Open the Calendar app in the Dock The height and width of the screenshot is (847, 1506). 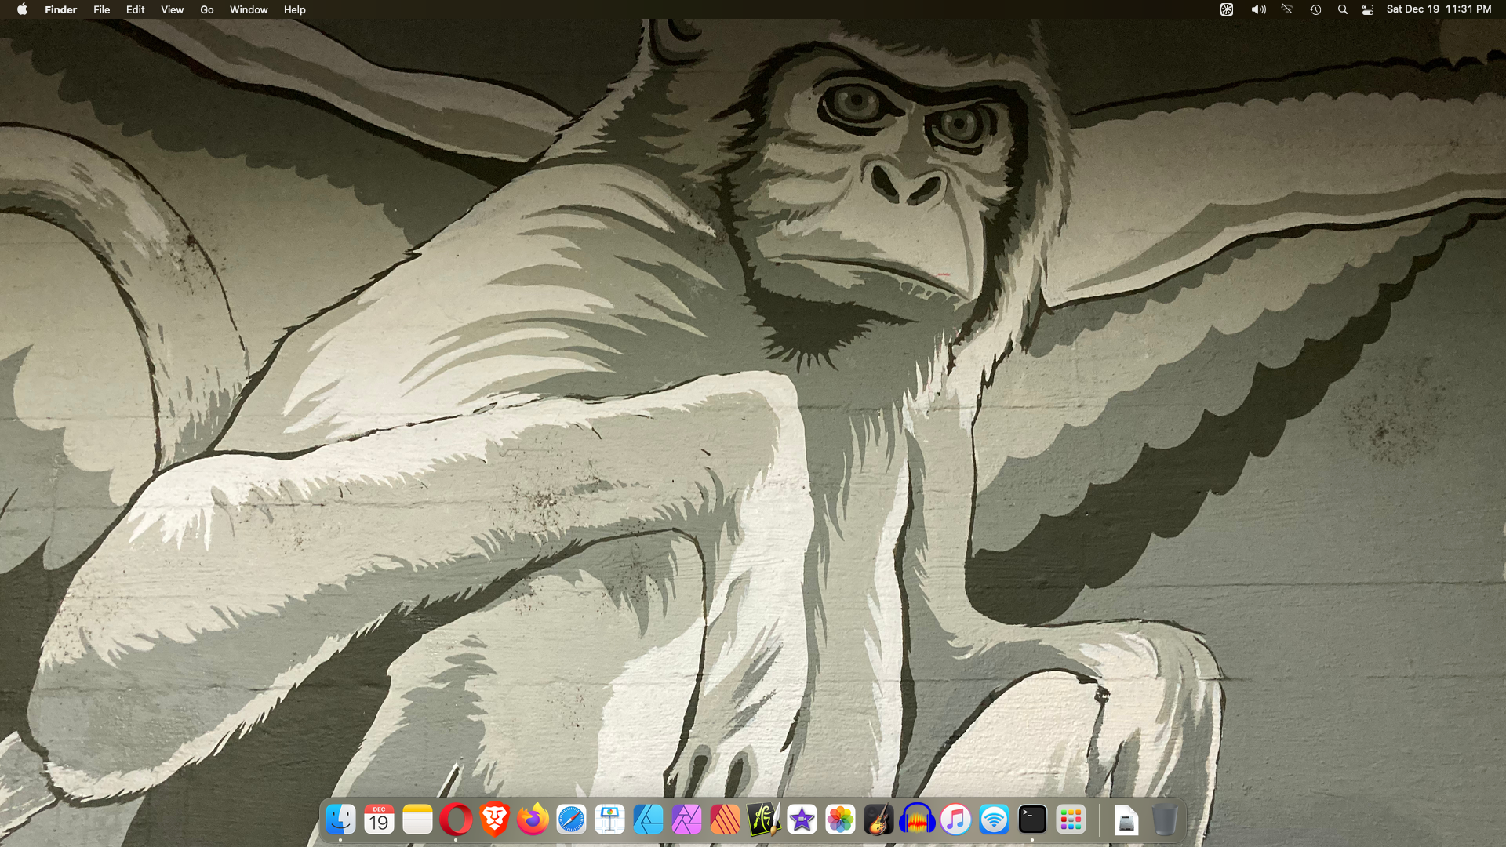379,820
